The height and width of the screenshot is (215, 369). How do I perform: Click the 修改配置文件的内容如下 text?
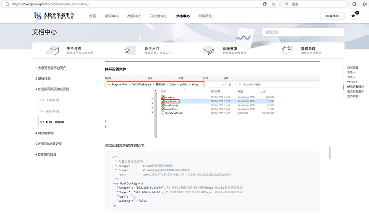[125, 145]
